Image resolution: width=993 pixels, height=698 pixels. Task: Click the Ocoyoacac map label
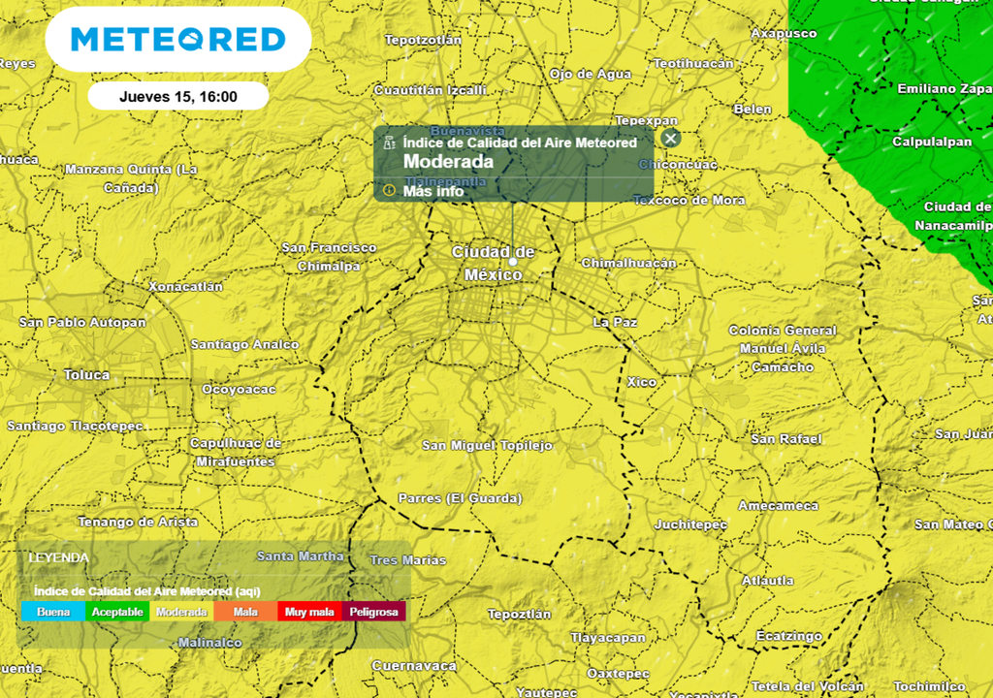click(239, 389)
